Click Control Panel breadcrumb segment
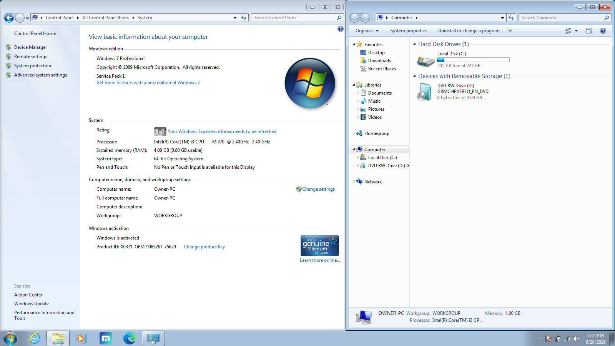This screenshot has width=615, height=346. 60,18
